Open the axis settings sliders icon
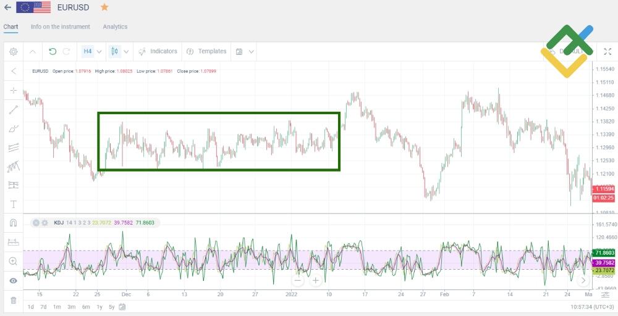618x316 pixels. [x=605, y=295]
